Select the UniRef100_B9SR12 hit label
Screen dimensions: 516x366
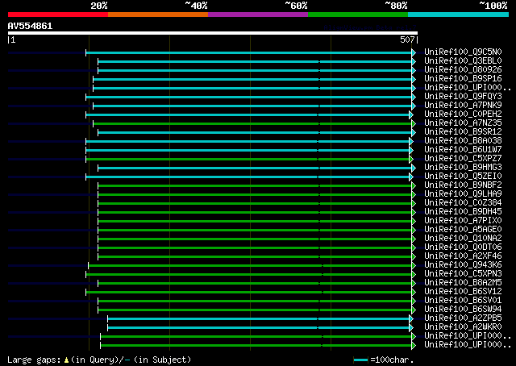pyautogui.click(x=463, y=131)
